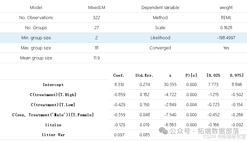Select the Scale value 0.1628
This screenshot has height=141, width=247.
pyautogui.click(x=226, y=28)
